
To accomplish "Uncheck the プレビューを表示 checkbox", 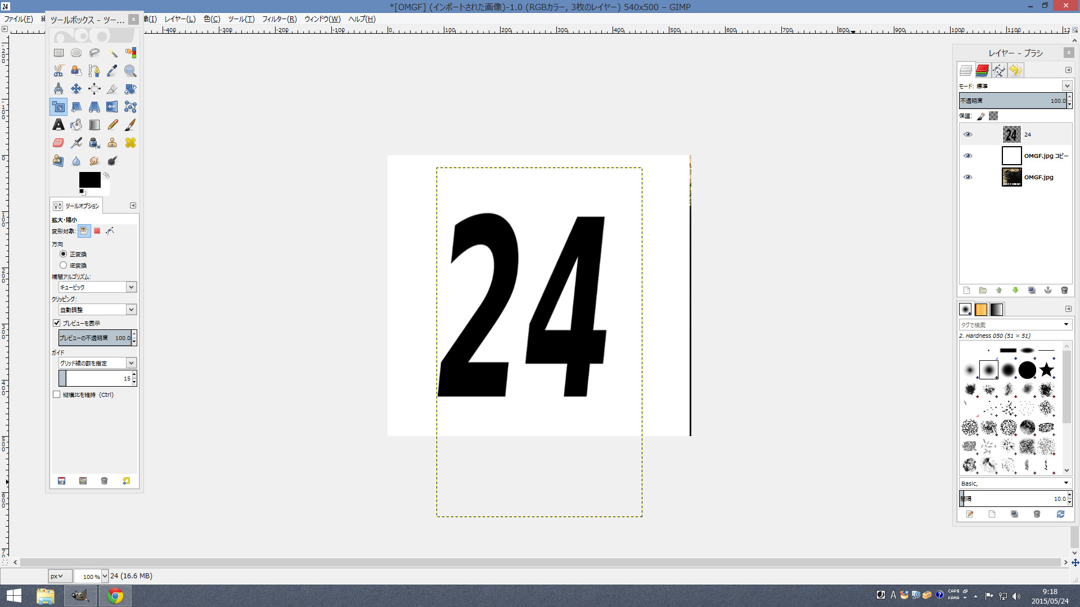I will (x=57, y=323).
